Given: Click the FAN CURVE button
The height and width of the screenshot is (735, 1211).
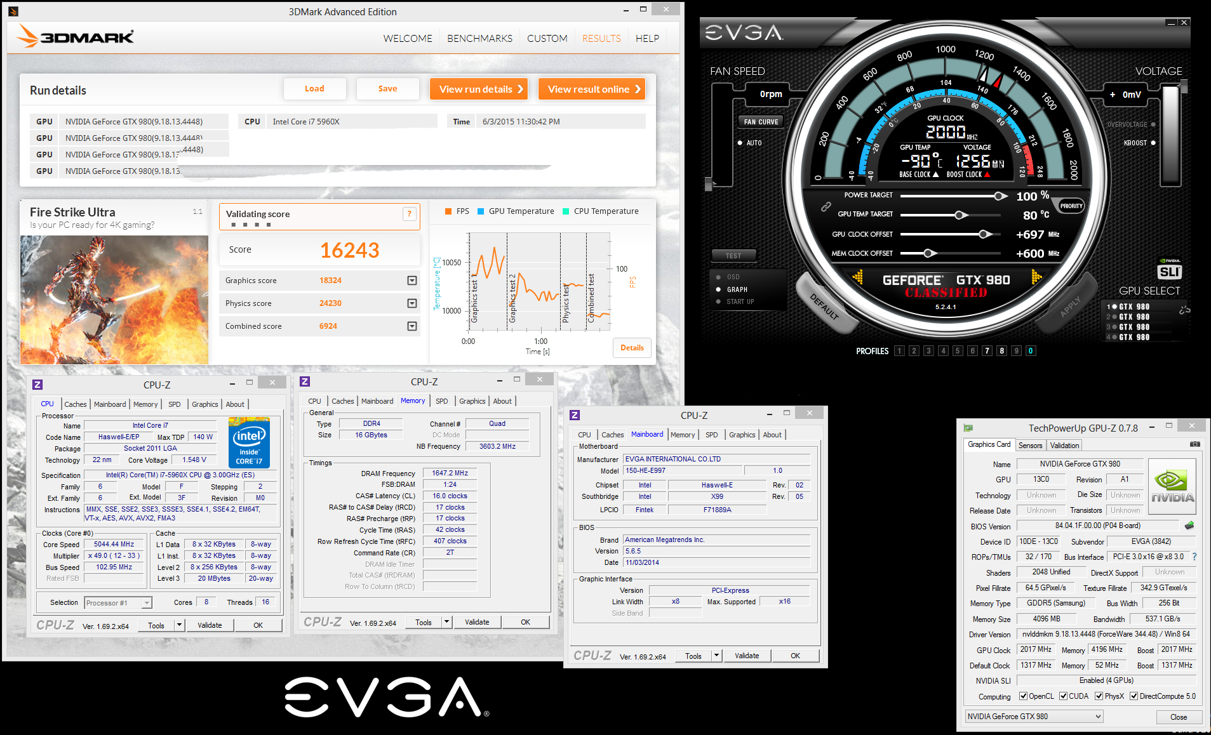Looking at the screenshot, I should pos(761,122).
